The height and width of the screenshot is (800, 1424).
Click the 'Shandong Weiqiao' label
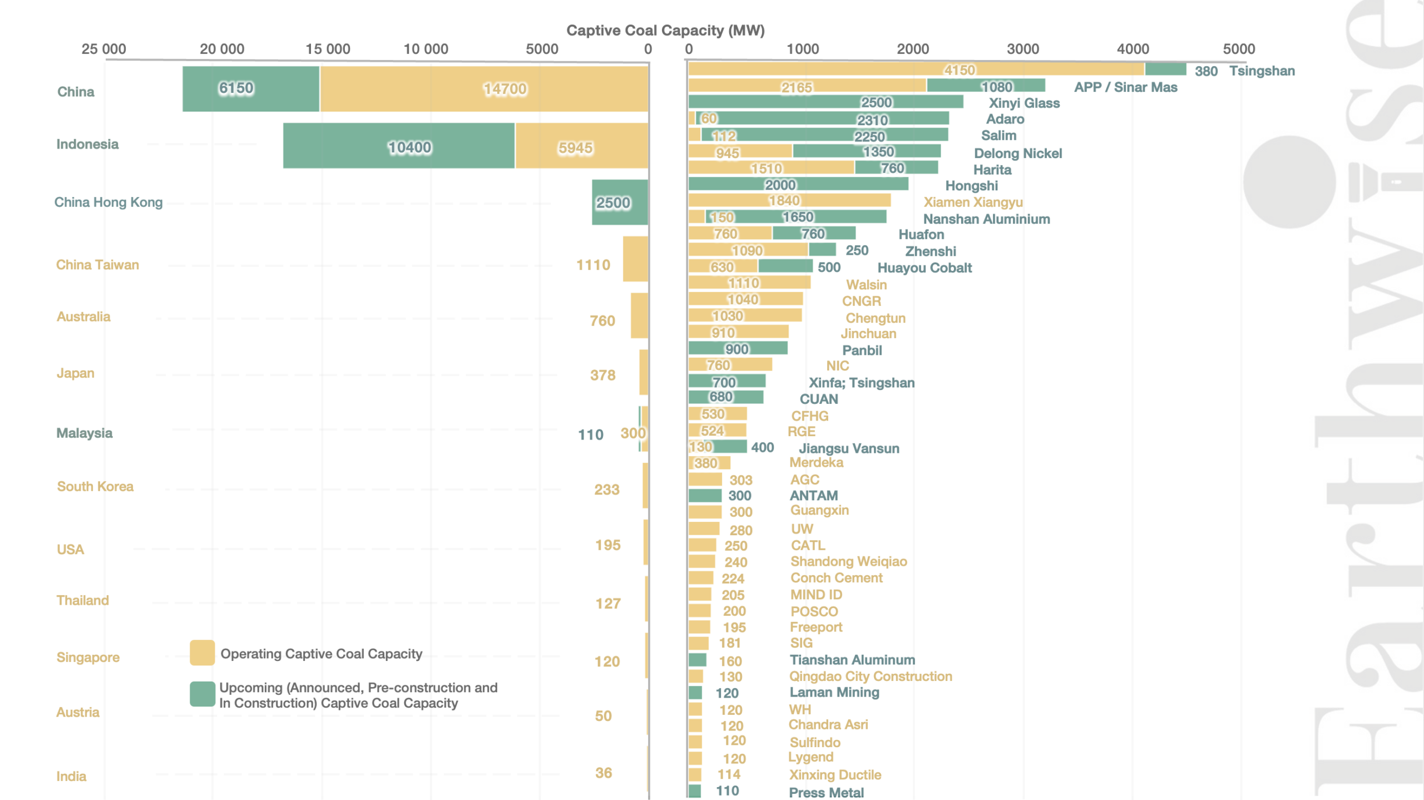pyautogui.click(x=848, y=561)
